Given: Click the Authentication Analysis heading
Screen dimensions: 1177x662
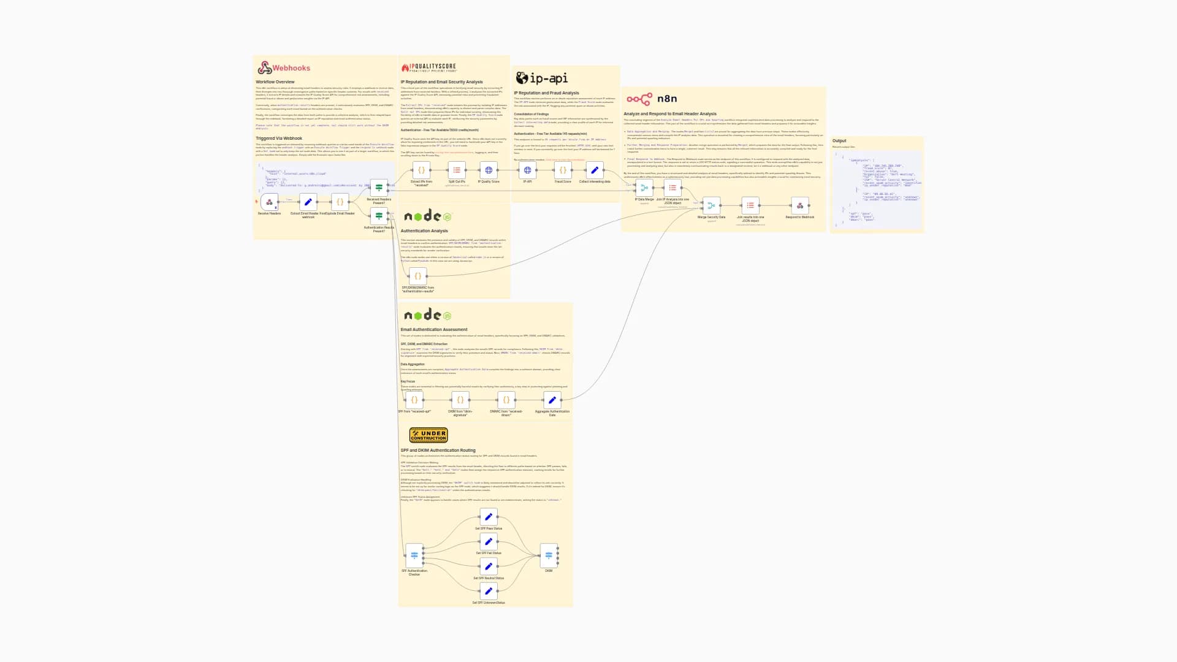Looking at the screenshot, I should tap(424, 231).
